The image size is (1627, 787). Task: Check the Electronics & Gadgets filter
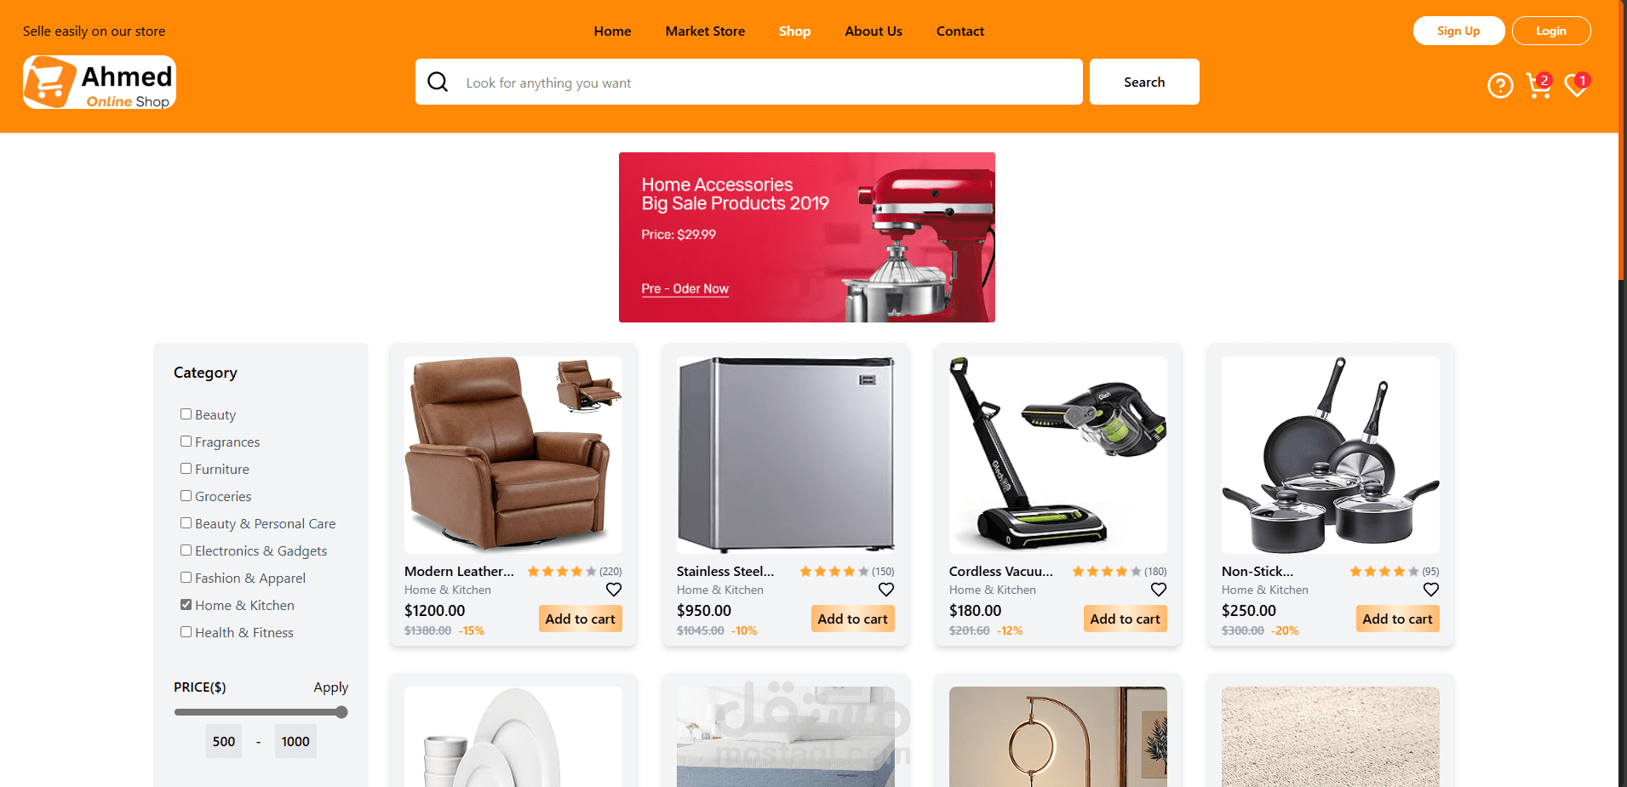186,550
